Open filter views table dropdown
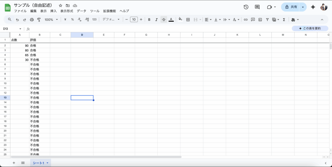The height and width of the screenshot is (167, 332). (276, 19)
